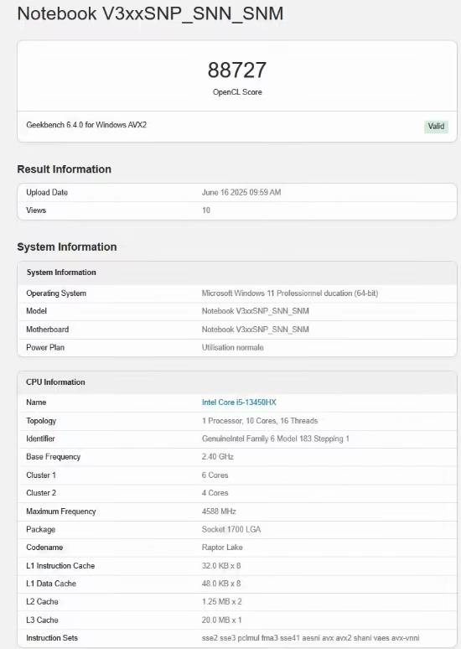This screenshot has height=649, width=461.
Task: Click the CPU Information table header
Action: [x=237, y=382]
